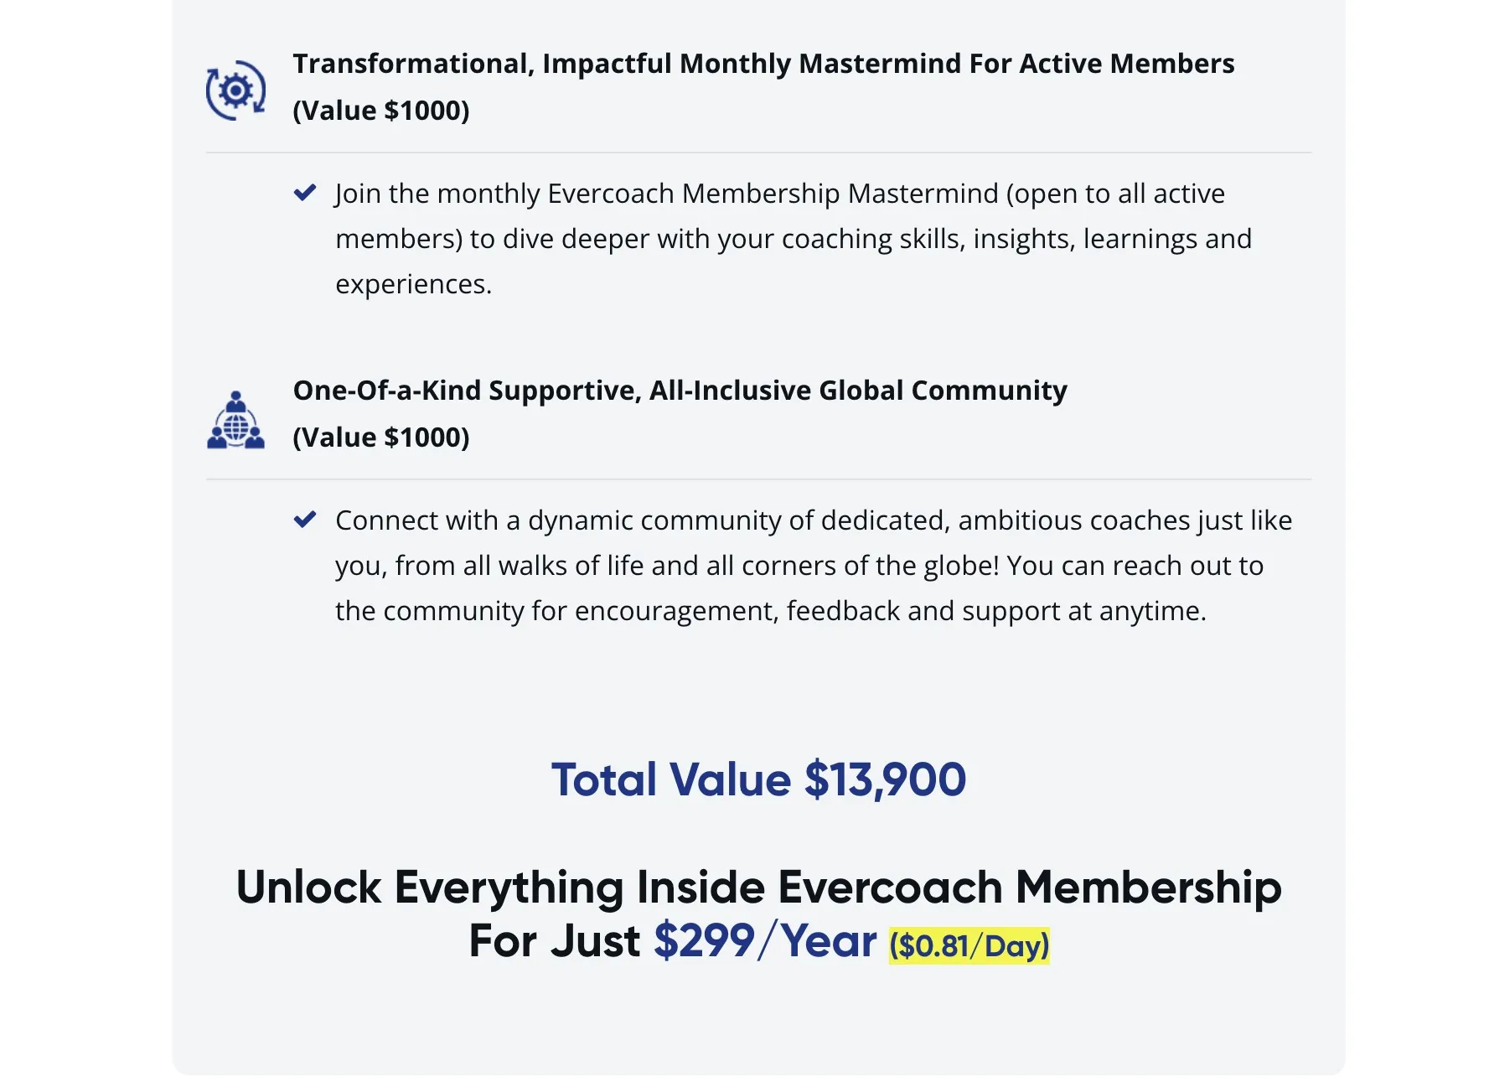Click the gear cycle Mastermind icon
This screenshot has width=1489, height=1087.
point(235,90)
